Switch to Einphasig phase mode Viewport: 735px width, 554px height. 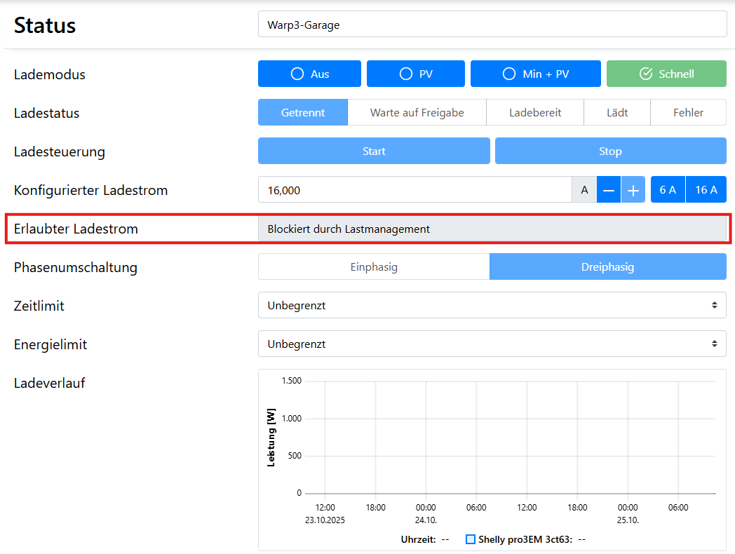374,267
